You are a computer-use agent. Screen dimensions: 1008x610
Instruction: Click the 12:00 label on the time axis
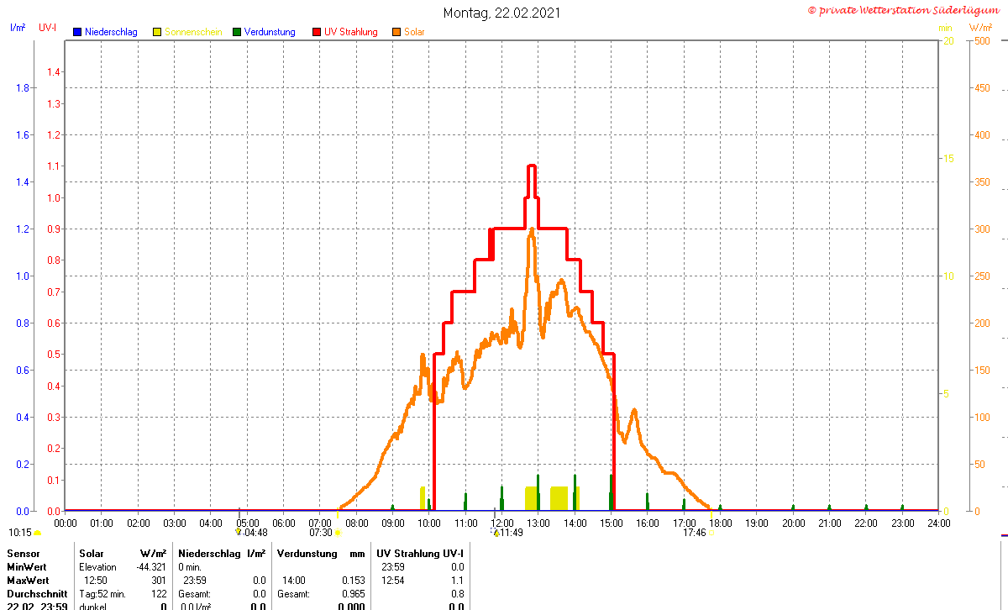502,523
